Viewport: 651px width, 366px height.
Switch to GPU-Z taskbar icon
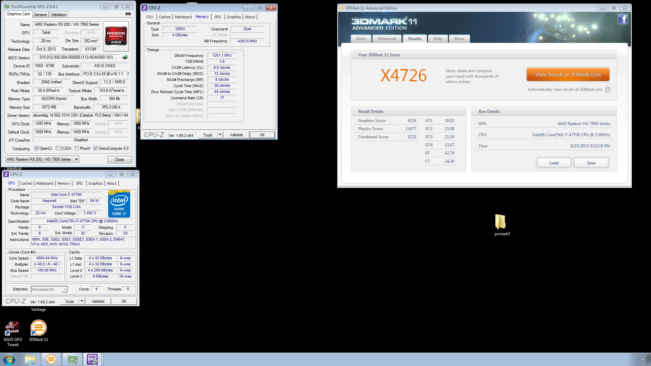[72, 359]
